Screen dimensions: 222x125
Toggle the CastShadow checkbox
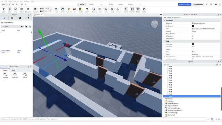click(x=193, y=26)
